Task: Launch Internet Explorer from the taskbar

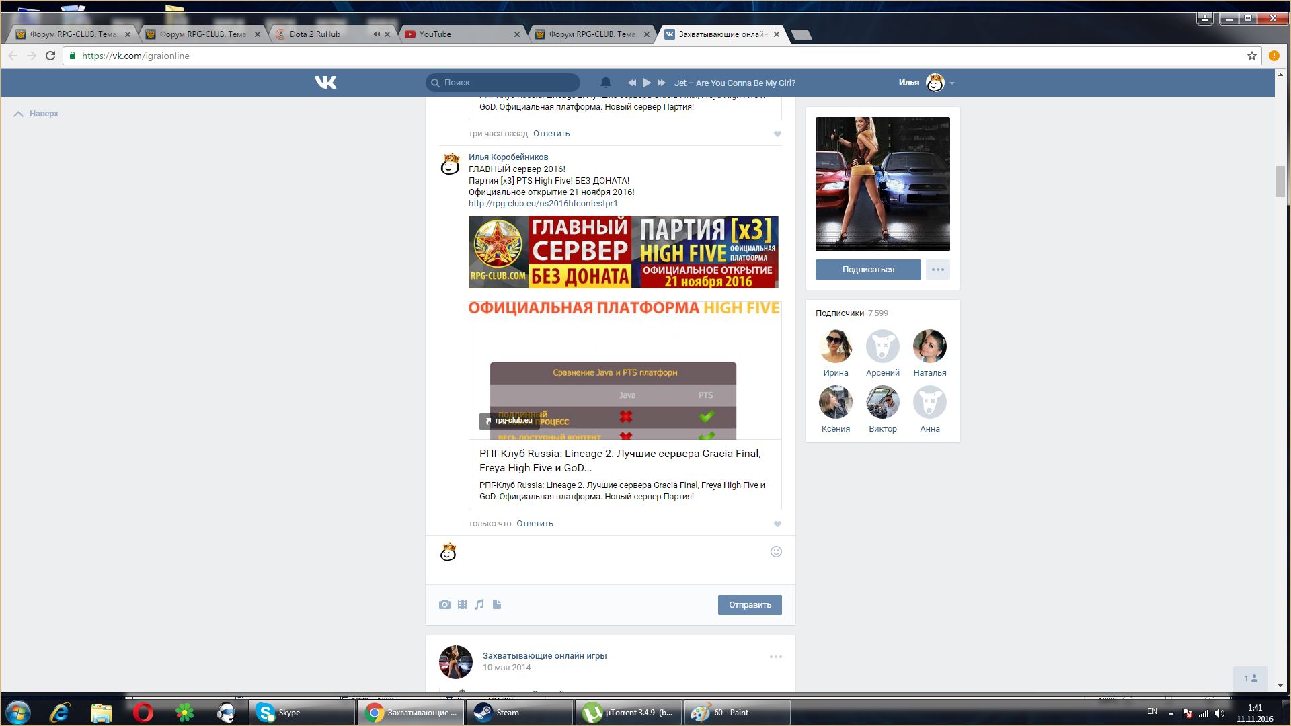Action: point(60,713)
